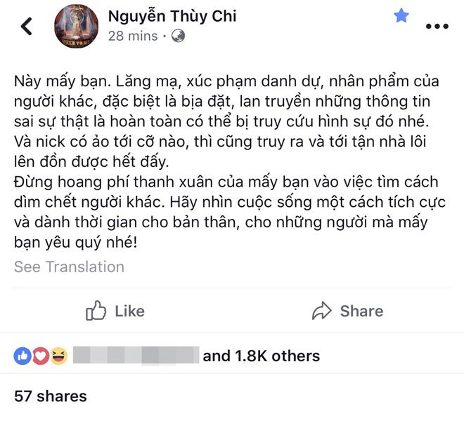This screenshot has width=464, height=423.
Task: Click the blue like reaction icon
Action: 22,356
